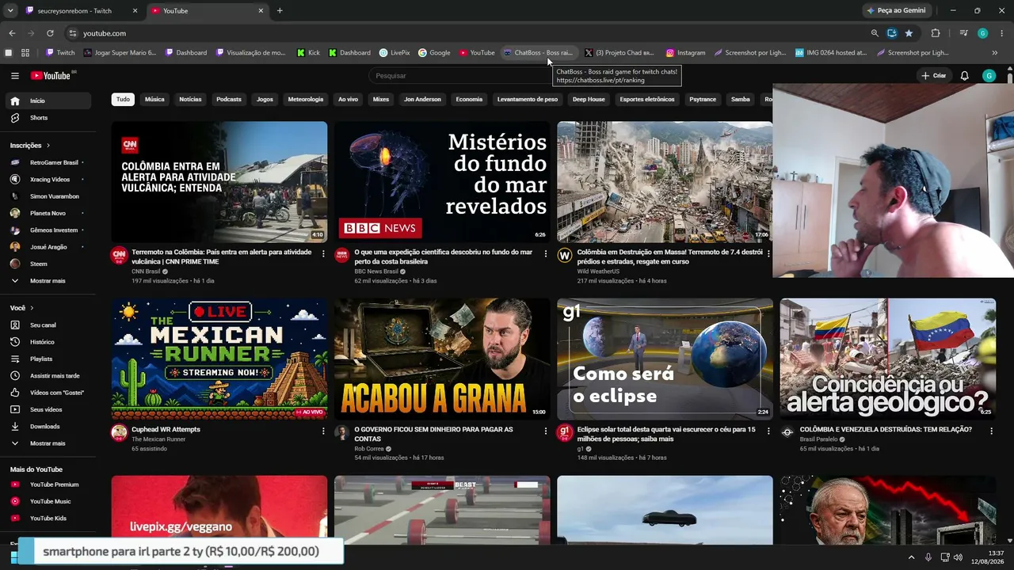1014x570 pixels.
Task: Open the Mistérios do fundo do mar thumbnail
Action: pos(442,182)
